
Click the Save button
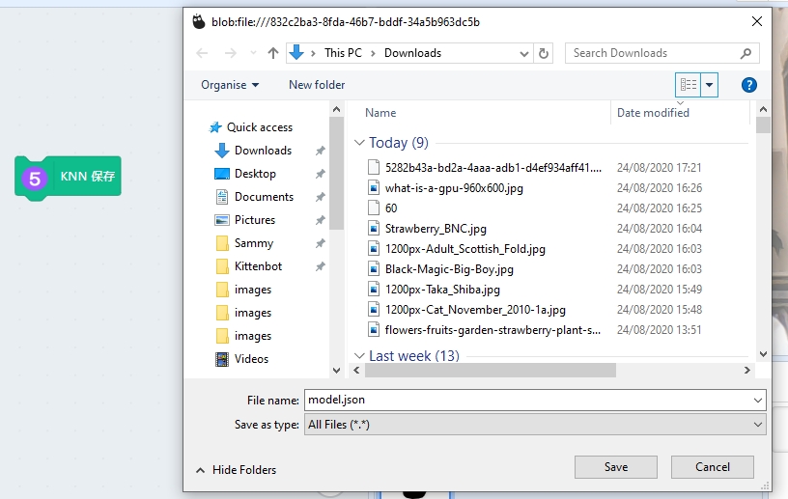(615, 467)
